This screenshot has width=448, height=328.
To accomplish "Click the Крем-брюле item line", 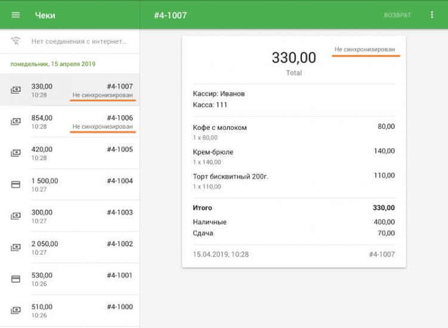I will [x=293, y=156].
